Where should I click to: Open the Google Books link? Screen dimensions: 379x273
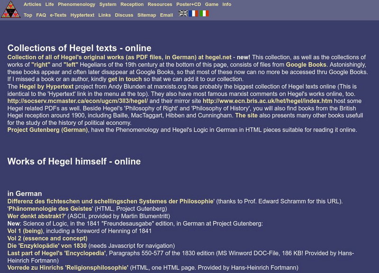(x=306, y=64)
